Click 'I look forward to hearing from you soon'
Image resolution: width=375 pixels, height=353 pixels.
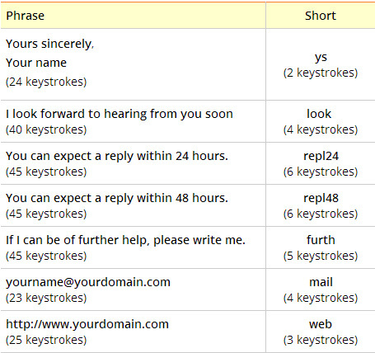coord(120,114)
